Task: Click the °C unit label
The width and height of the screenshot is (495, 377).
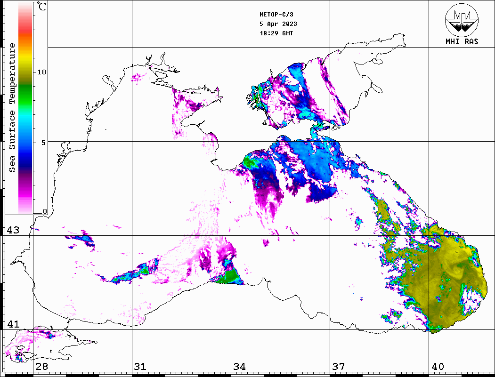Action: click(x=41, y=6)
